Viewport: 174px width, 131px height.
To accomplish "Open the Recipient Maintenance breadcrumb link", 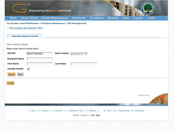I will pyautogui.click(x=53, y=23).
